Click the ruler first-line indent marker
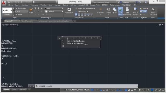This screenshot has width=166, height=93. tap(63, 37)
